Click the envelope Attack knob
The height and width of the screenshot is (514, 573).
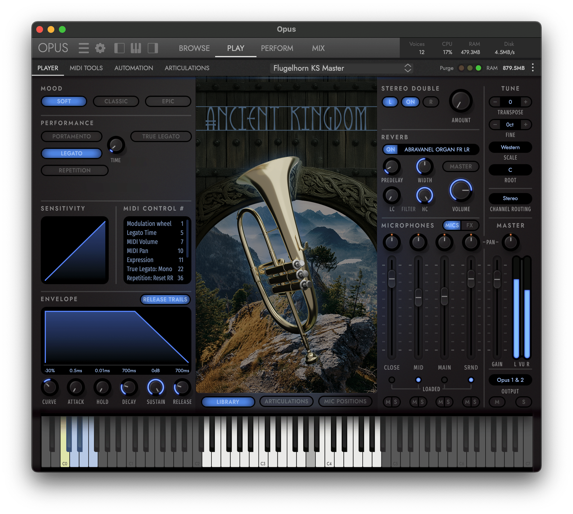click(x=76, y=387)
